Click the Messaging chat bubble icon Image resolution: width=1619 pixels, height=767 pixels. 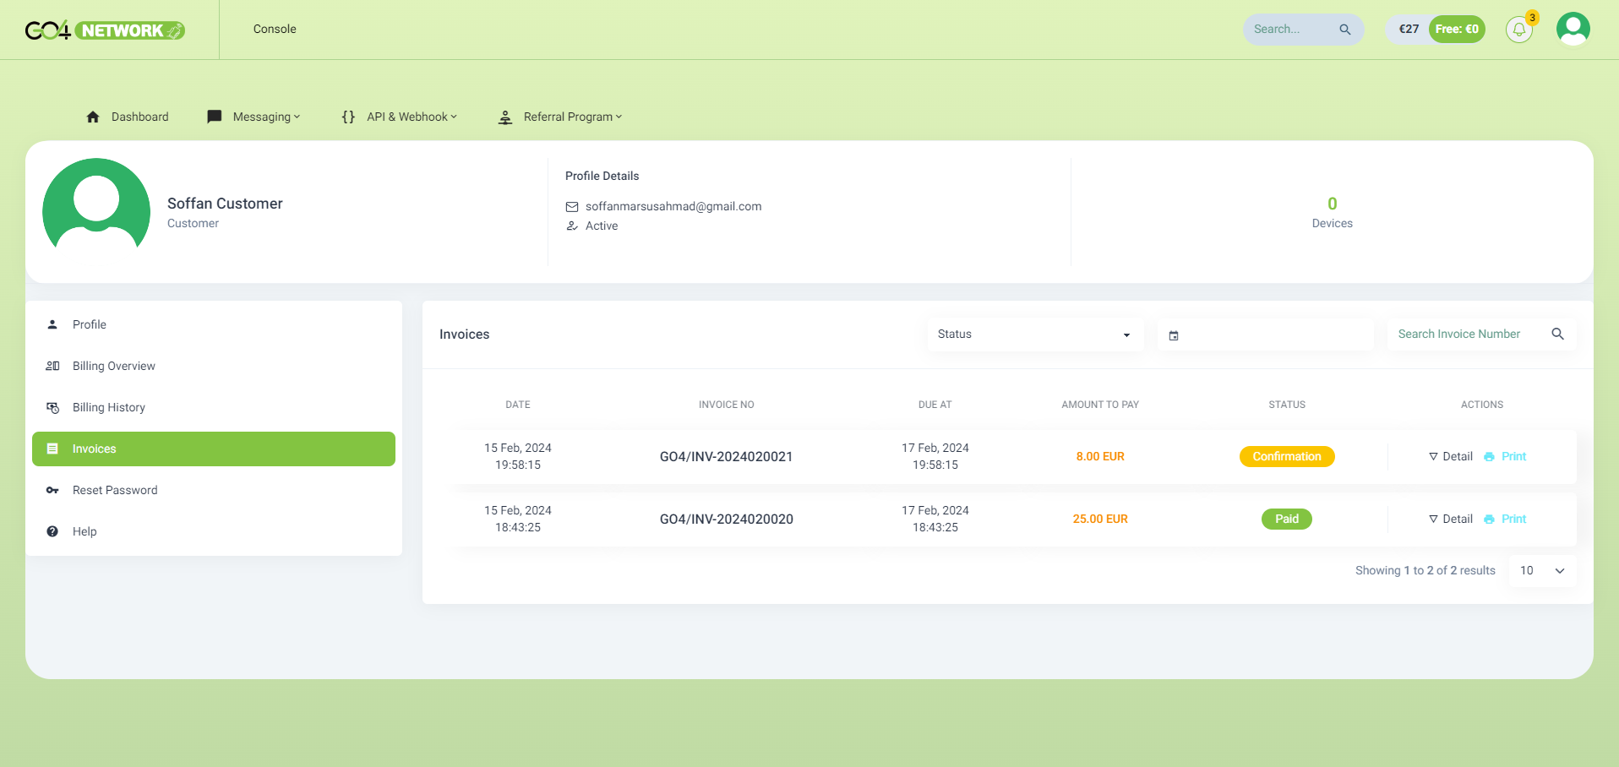tap(215, 117)
